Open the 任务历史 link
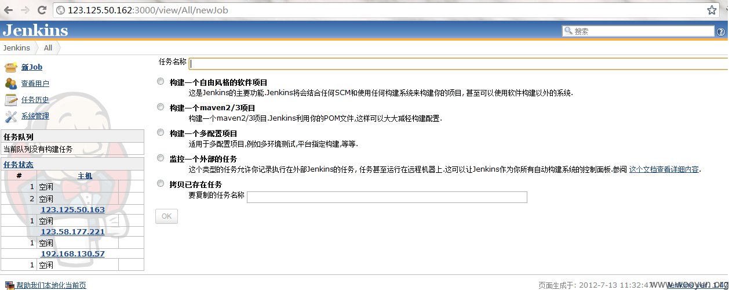This screenshot has width=729, height=290. tap(35, 100)
